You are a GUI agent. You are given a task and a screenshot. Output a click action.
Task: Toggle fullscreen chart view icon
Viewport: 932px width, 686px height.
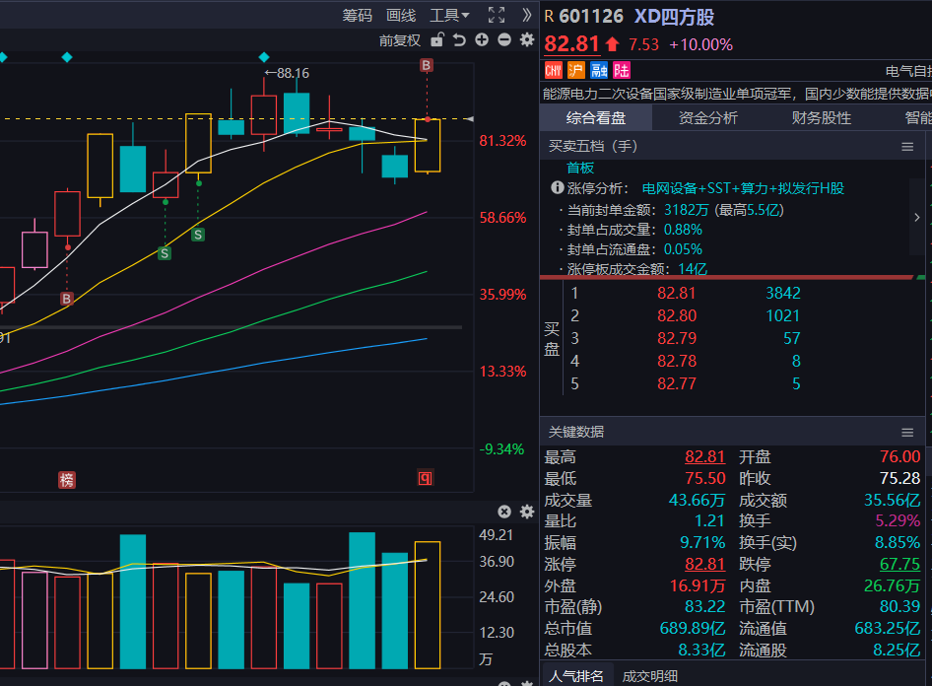[497, 15]
